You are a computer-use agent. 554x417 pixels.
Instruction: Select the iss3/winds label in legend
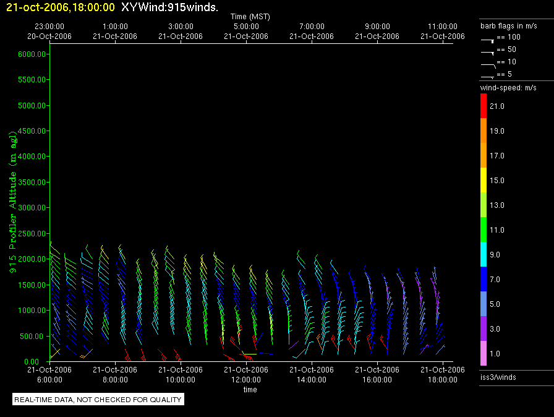[498, 377]
